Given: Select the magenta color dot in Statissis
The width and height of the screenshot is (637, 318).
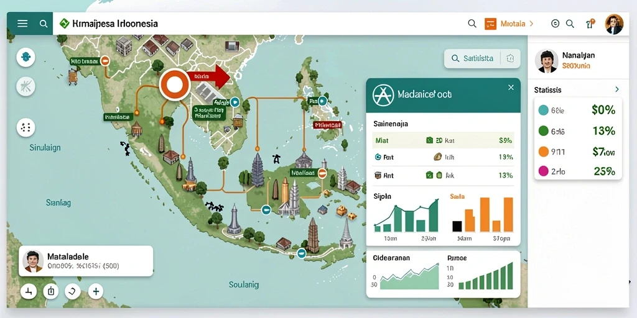Looking at the screenshot, I should tap(543, 171).
